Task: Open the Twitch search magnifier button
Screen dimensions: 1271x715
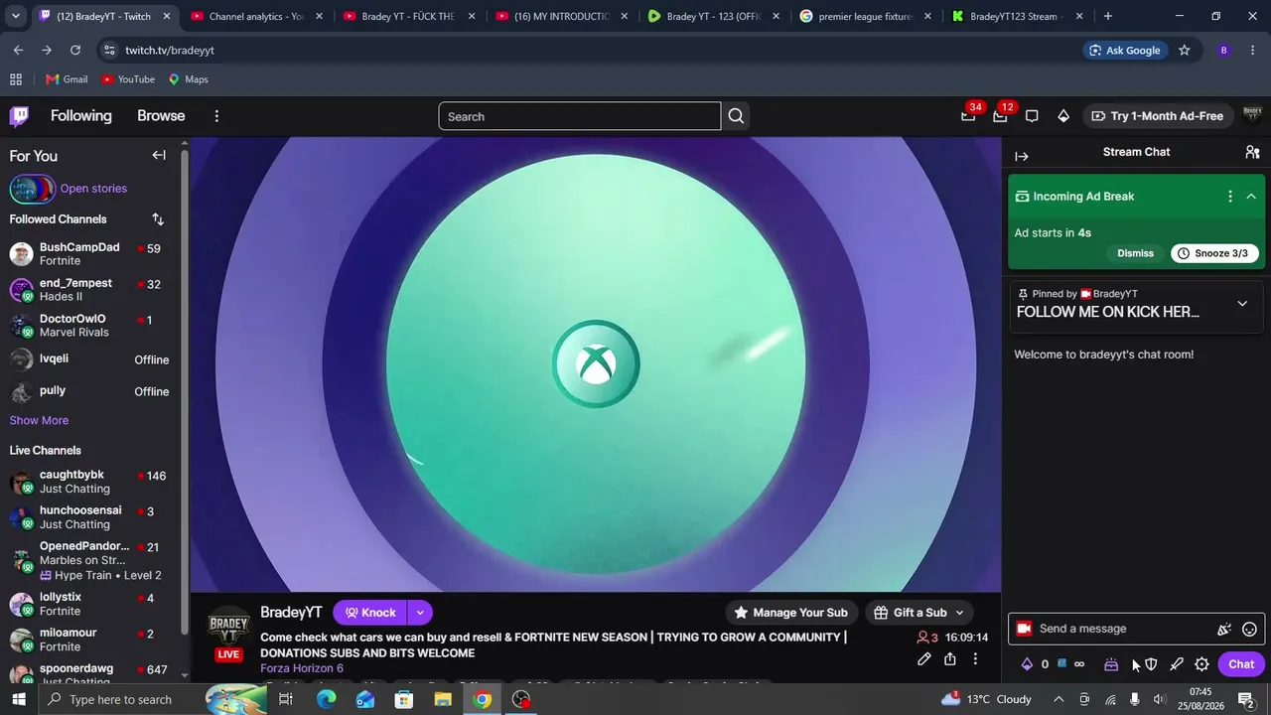Action: click(736, 116)
